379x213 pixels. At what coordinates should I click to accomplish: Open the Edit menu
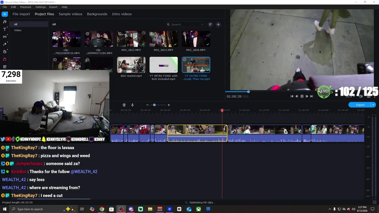tap(14, 7)
